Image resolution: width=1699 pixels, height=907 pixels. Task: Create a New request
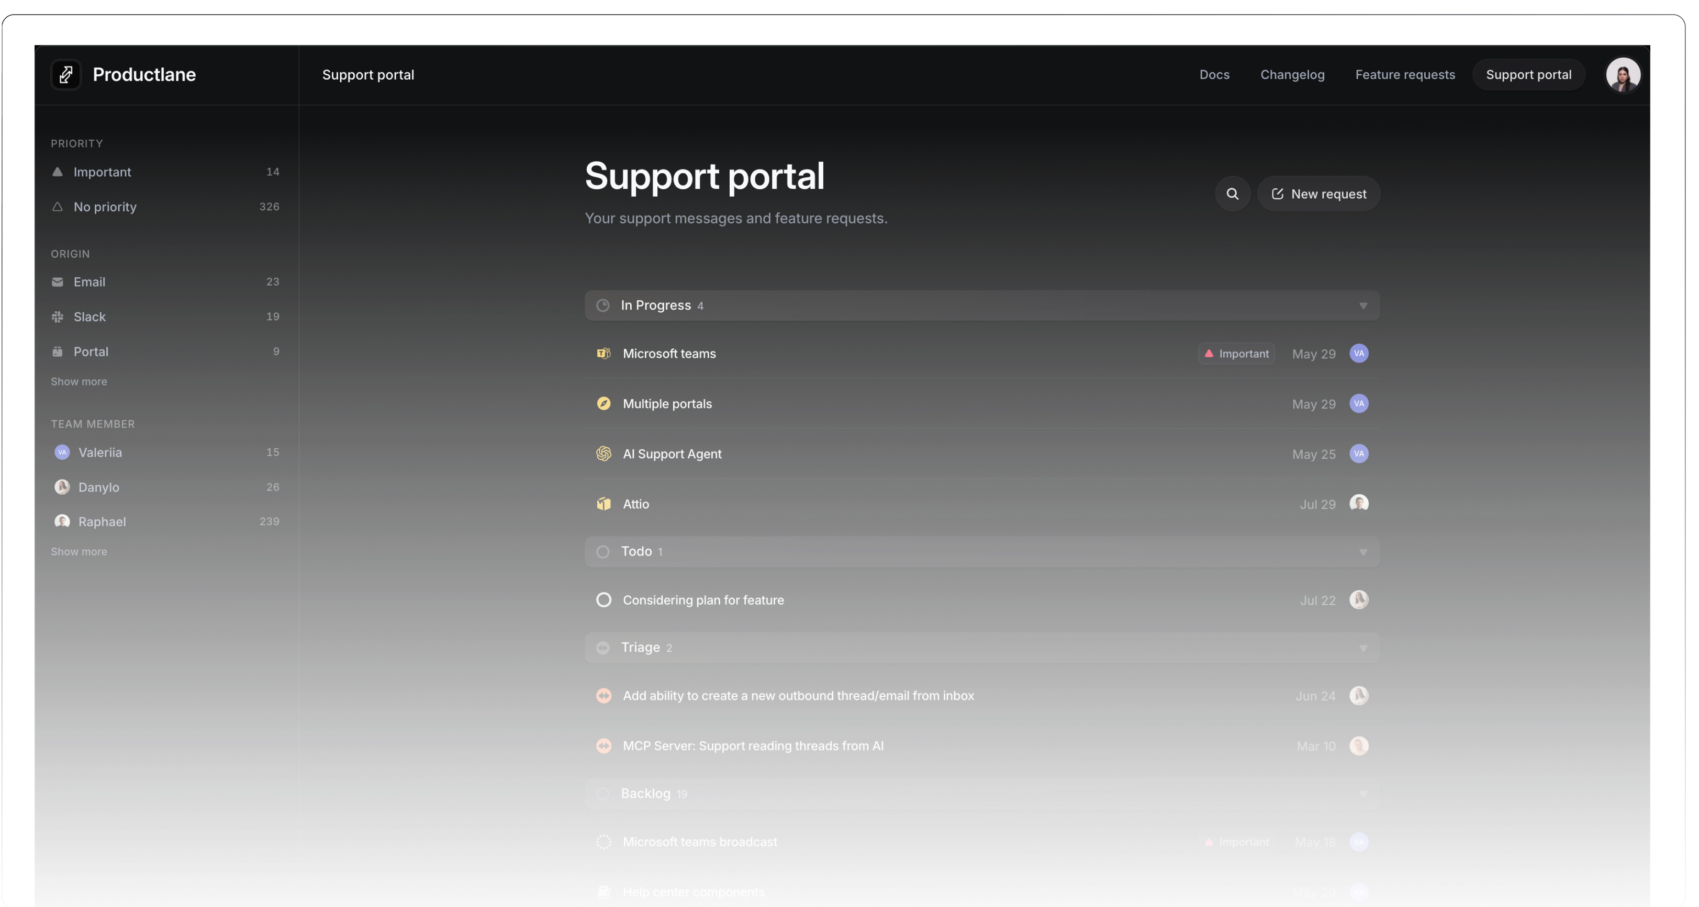pyautogui.click(x=1318, y=194)
